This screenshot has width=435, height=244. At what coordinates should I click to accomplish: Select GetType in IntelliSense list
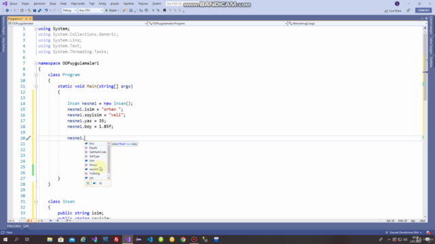pyautogui.click(x=96, y=157)
